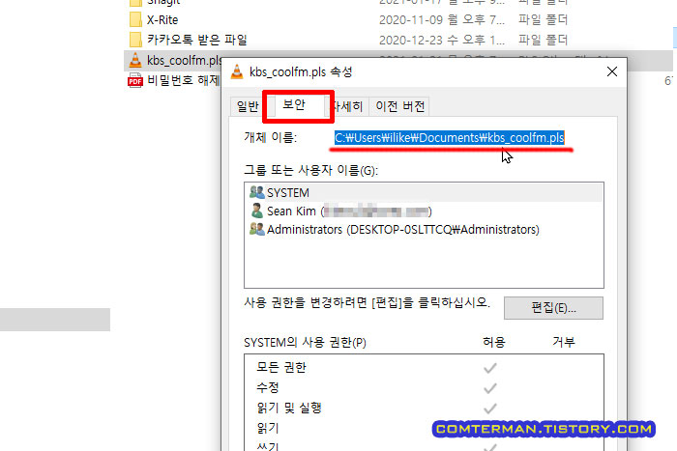The height and width of the screenshot is (451, 677).
Task: Select kbs_coolfm.pls file in Explorer list
Action: pyautogui.click(x=185, y=61)
